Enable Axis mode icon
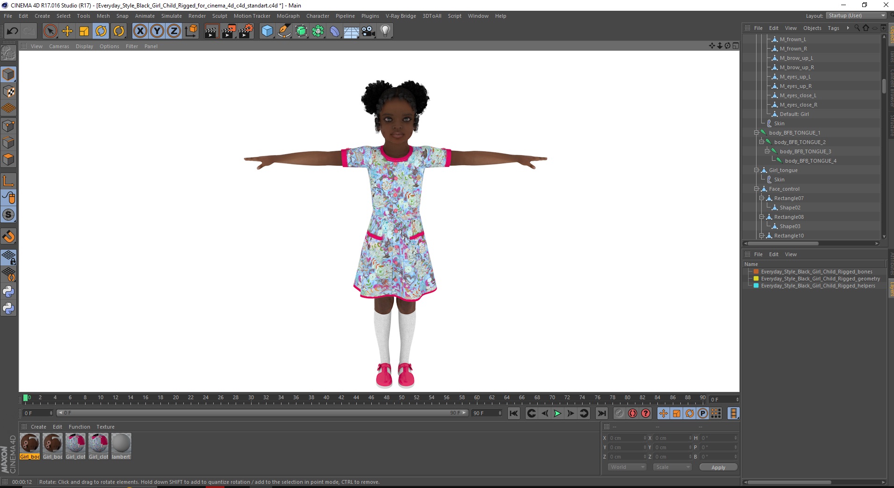The height and width of the screenshot is (488, 894). pyautogui.click(x=8, y=181)
